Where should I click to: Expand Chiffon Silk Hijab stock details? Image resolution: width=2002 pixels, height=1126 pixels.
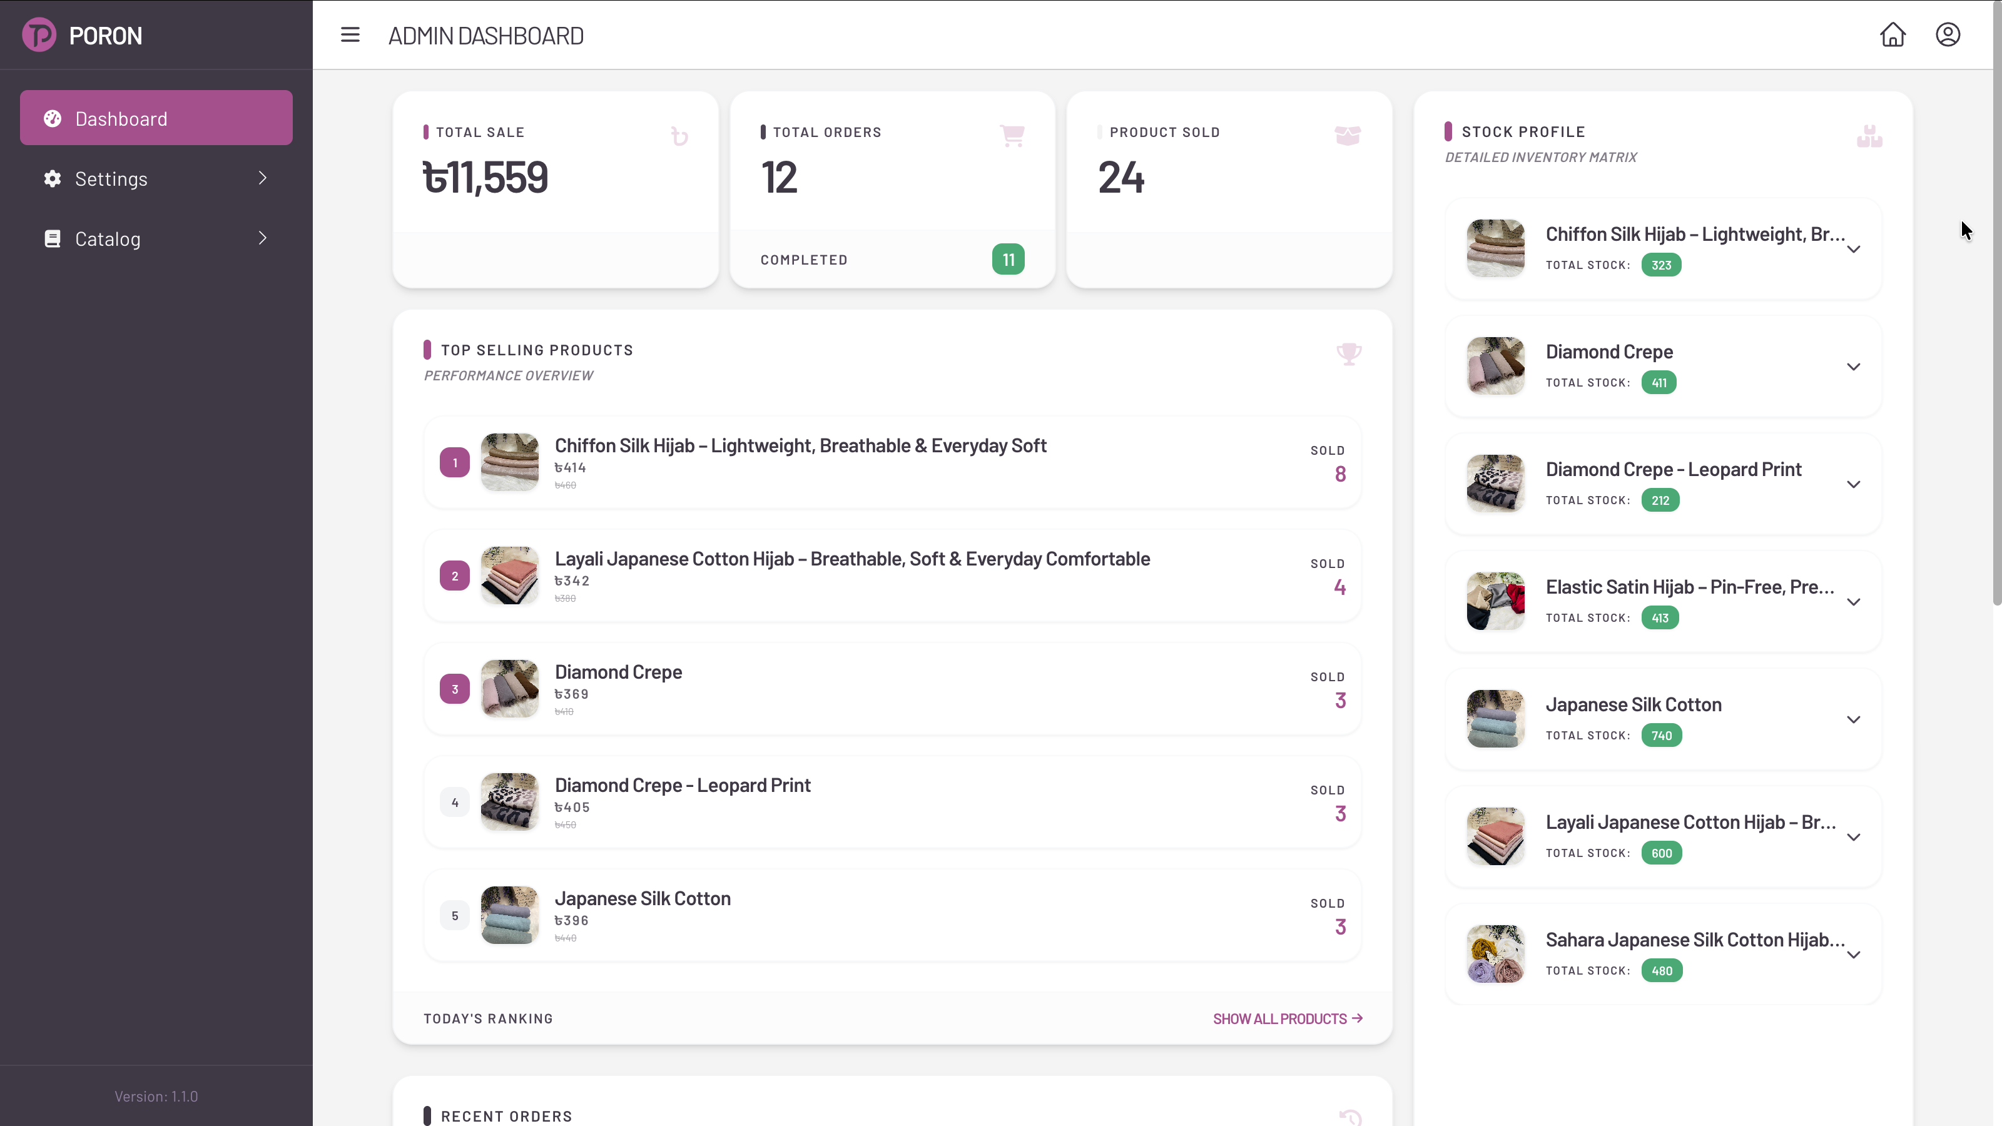pyautogui.click(x=1854, y=250)
